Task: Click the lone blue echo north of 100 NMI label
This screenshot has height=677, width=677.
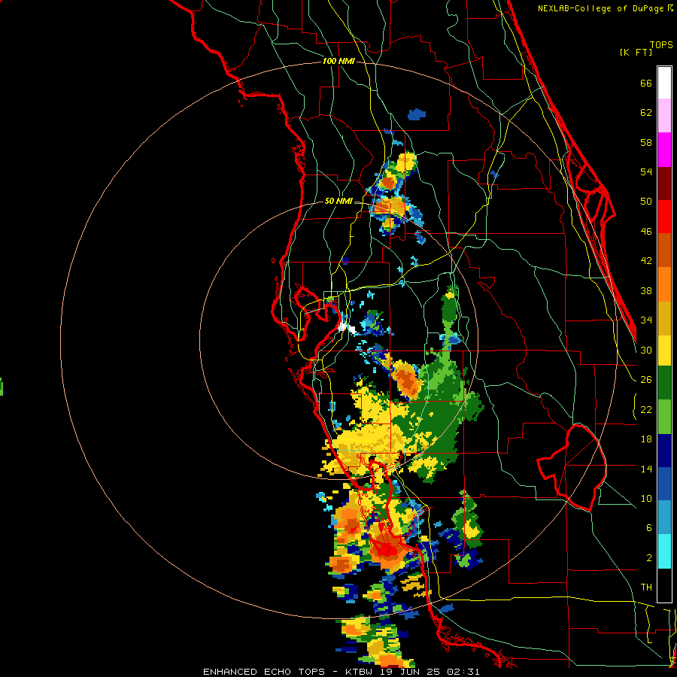Action: [x=417, y=115]
